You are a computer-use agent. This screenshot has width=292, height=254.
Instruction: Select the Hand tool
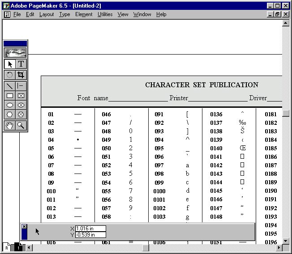coord(10,126)
